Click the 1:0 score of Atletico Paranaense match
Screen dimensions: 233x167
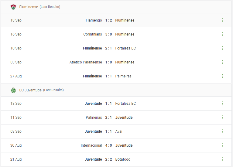click(x=108, y=62)
